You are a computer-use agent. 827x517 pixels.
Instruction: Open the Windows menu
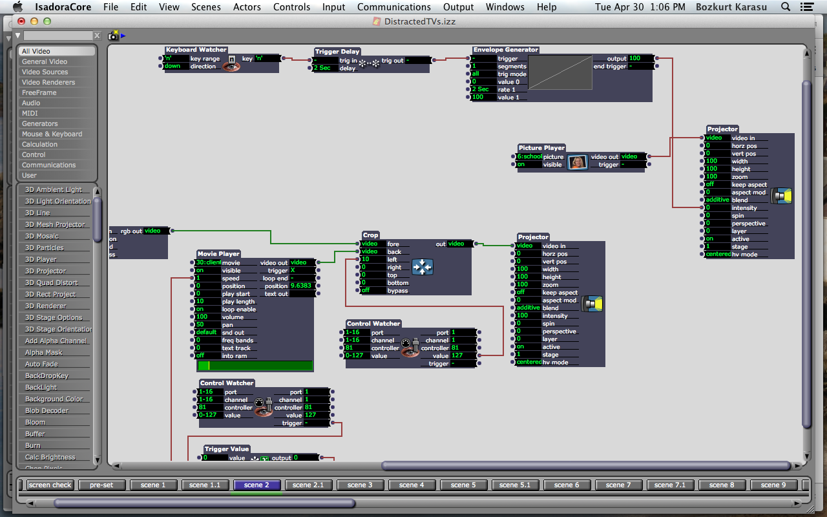click(x=505, y=7)
